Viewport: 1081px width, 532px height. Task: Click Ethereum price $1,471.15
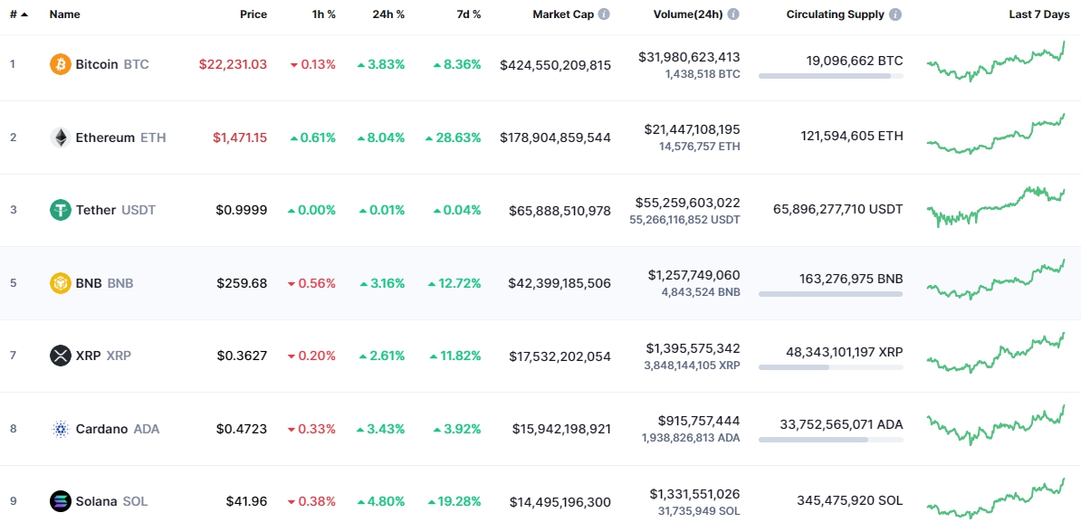(x=239, y=138)
